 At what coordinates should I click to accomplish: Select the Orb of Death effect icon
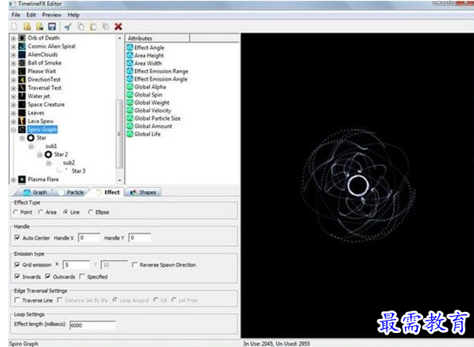[x=22, y=38]
